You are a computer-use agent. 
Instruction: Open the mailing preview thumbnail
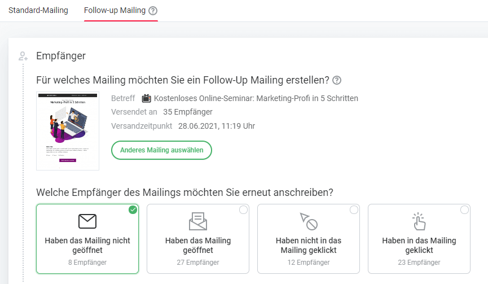[68, 131]
